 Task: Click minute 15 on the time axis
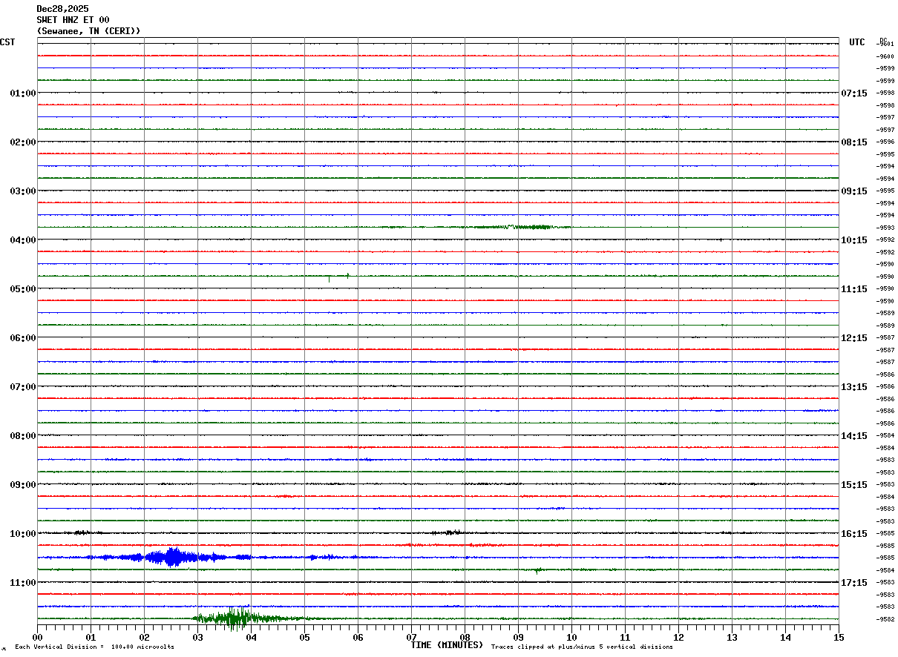coord(839,637)
